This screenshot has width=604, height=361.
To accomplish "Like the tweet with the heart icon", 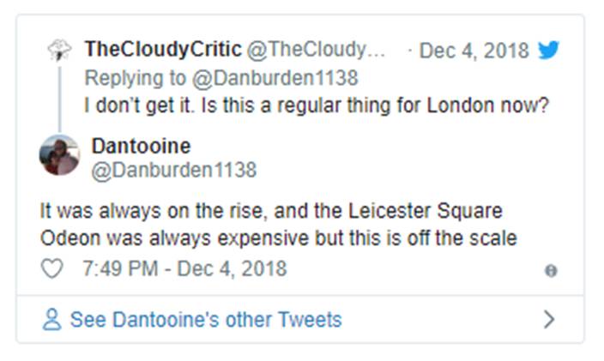I will point(53,268).
